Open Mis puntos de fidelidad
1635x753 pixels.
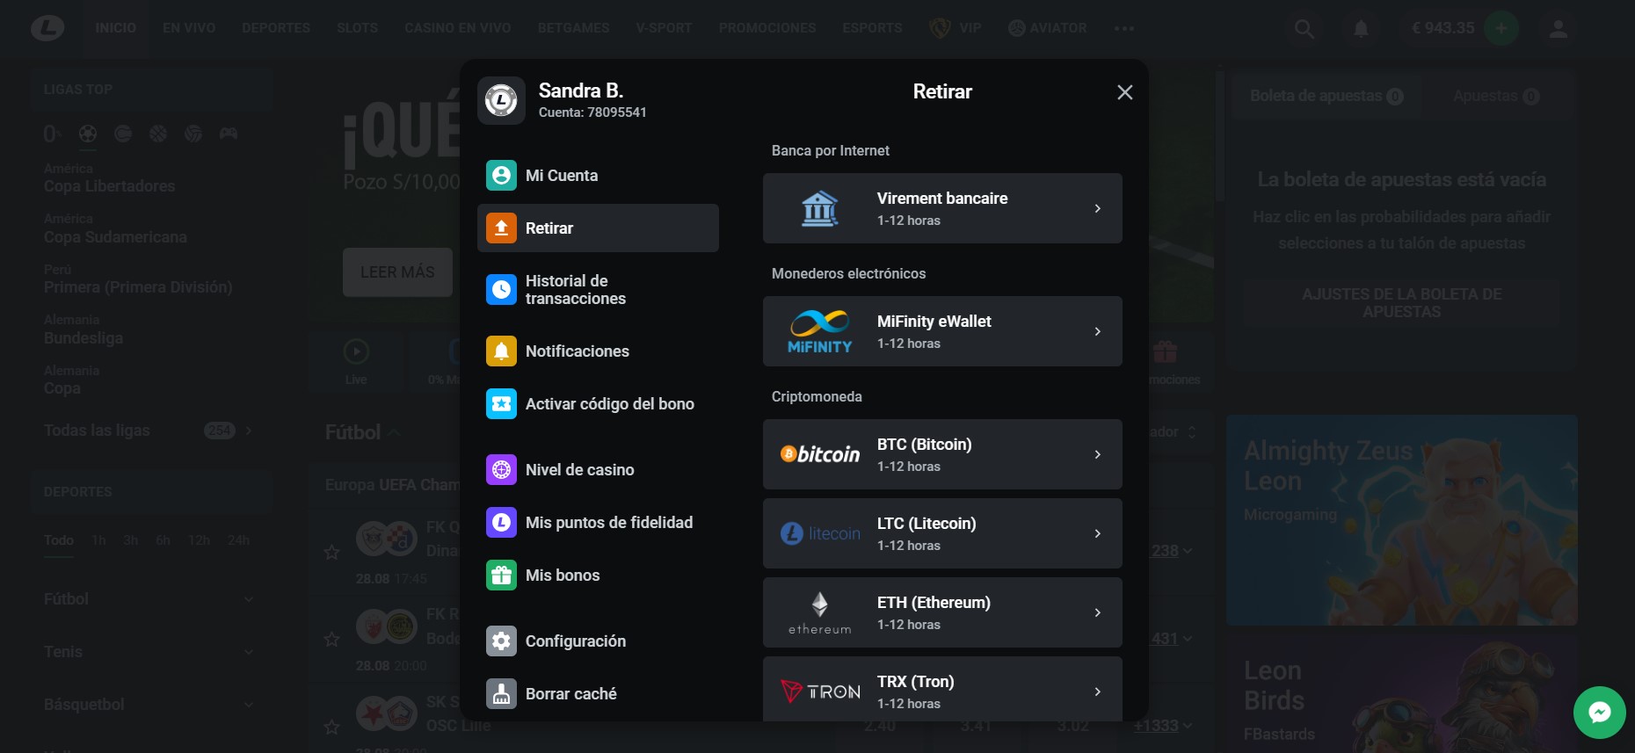598,523
